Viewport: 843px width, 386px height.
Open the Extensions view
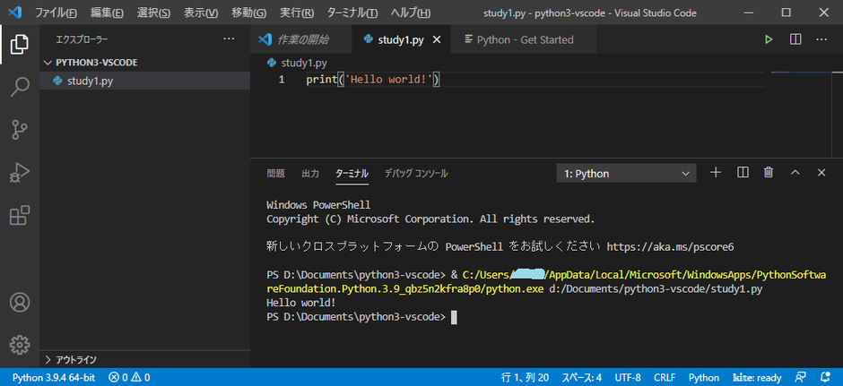click(20, 215)
